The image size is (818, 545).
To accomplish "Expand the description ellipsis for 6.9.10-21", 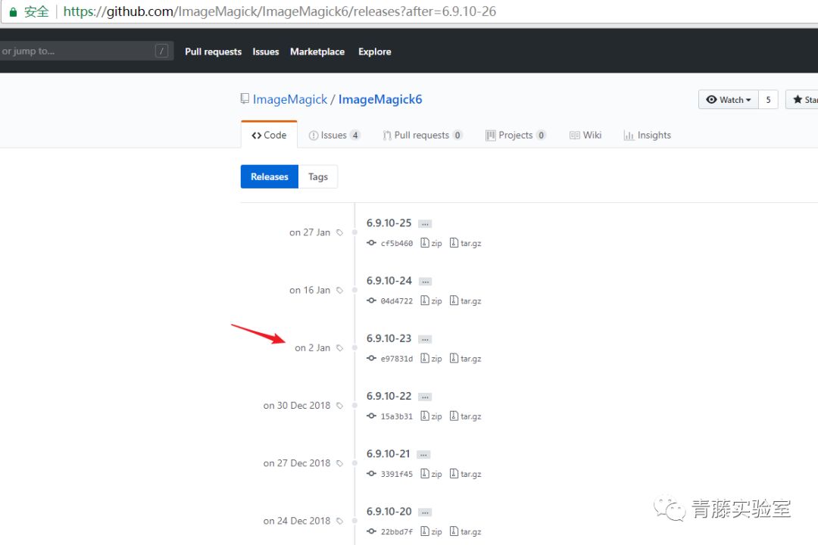I will tap(423, 453).
